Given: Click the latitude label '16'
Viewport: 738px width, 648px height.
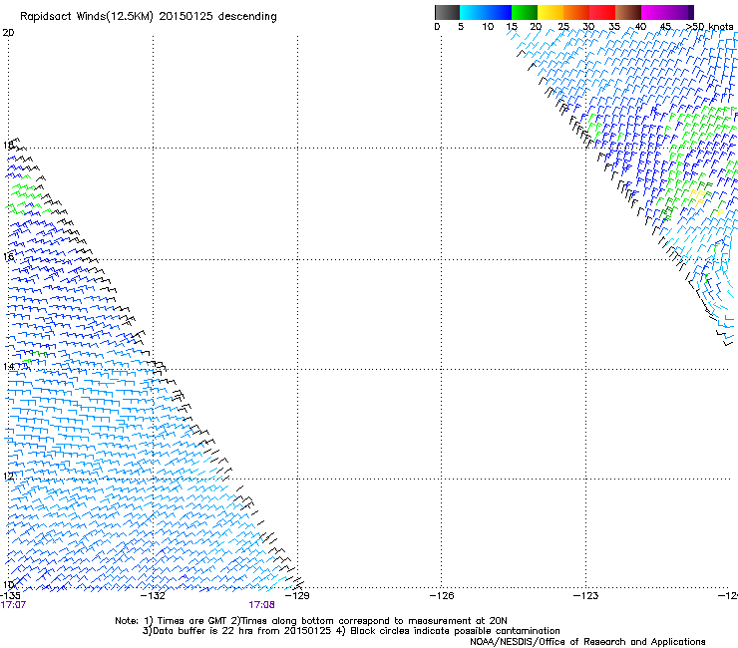Looking at the screenshot, I should click(8, 256).
